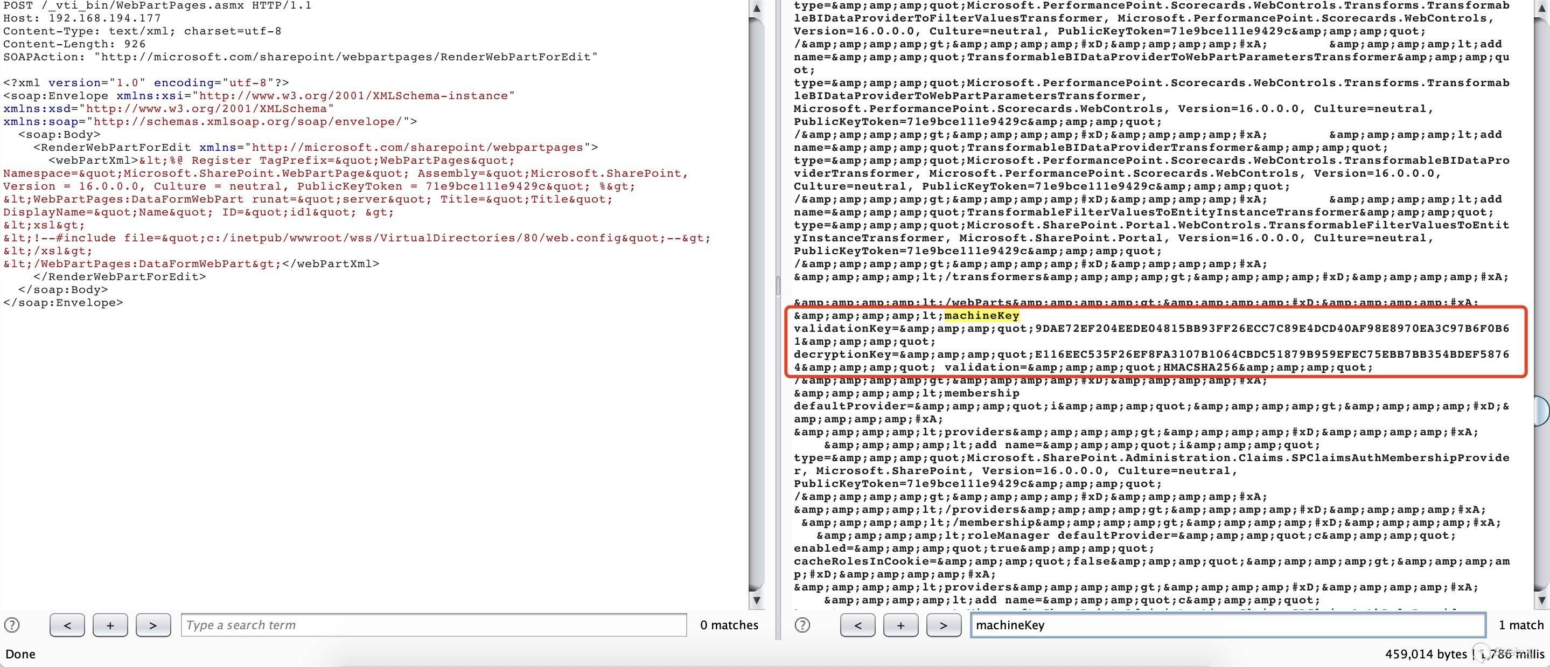Go to previous machineKey match in response

pos(857,625)
